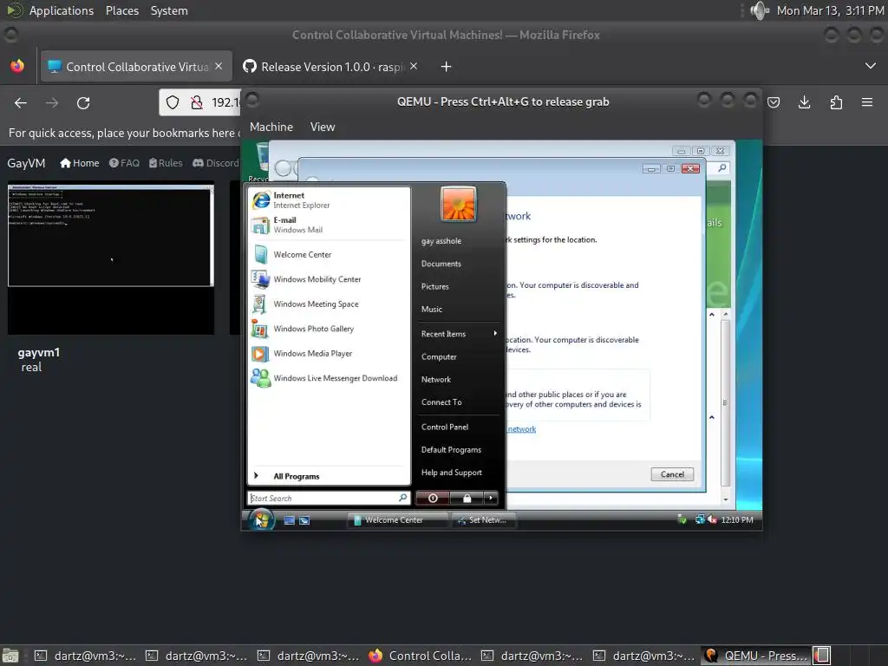The height and width of the screenshot is (666, 888).
Task: Click the Cancel button in the network dialog
Action: point(672,474)
